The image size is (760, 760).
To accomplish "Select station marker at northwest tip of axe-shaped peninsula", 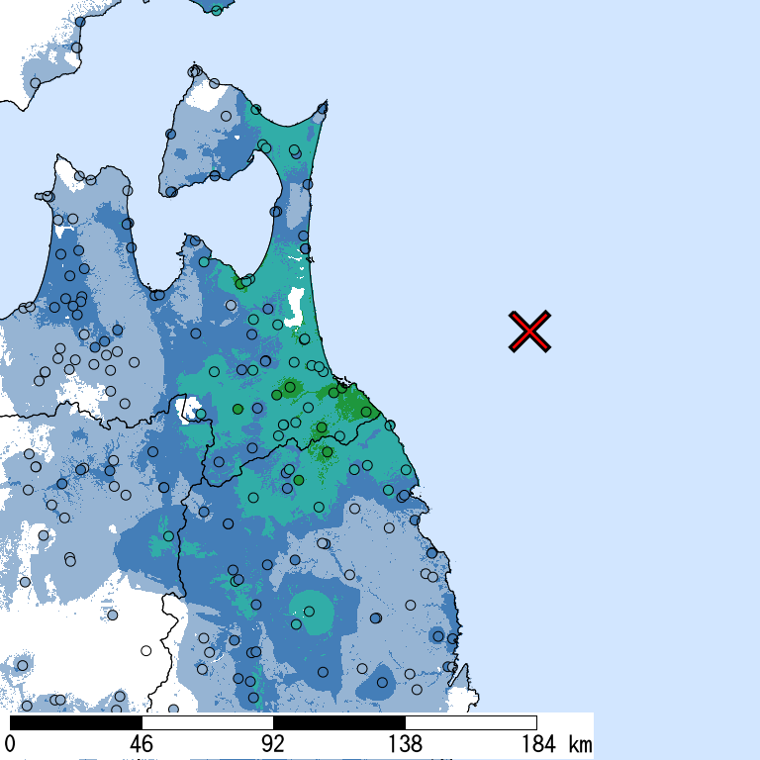I will (x=194, y=71).
